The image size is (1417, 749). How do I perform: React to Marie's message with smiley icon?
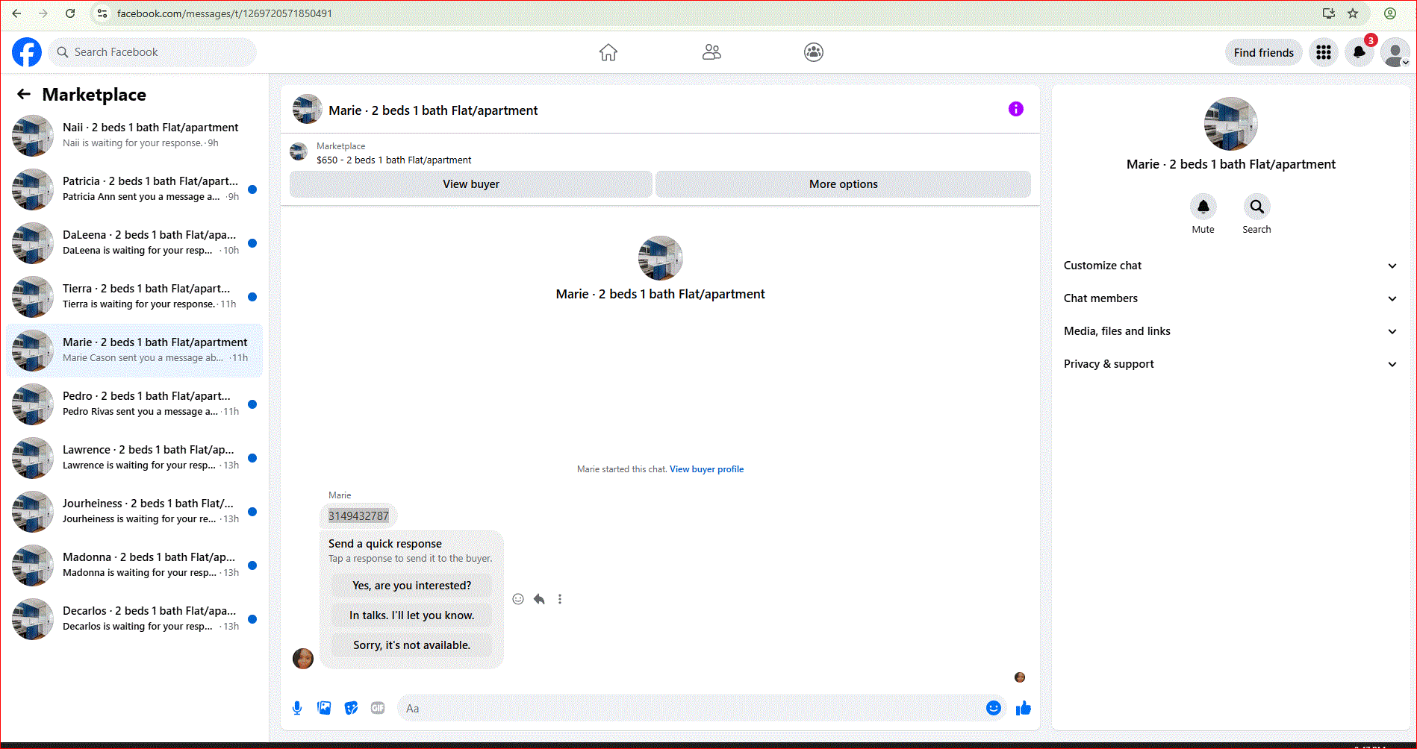coord(518,599)
